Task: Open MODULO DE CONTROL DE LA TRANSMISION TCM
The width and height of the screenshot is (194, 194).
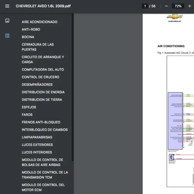Action: point(45,175)
